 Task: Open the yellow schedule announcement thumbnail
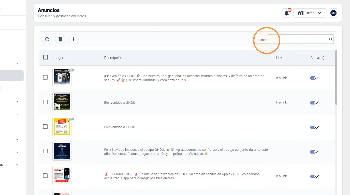pyautogui.click(x=62, y=126)
